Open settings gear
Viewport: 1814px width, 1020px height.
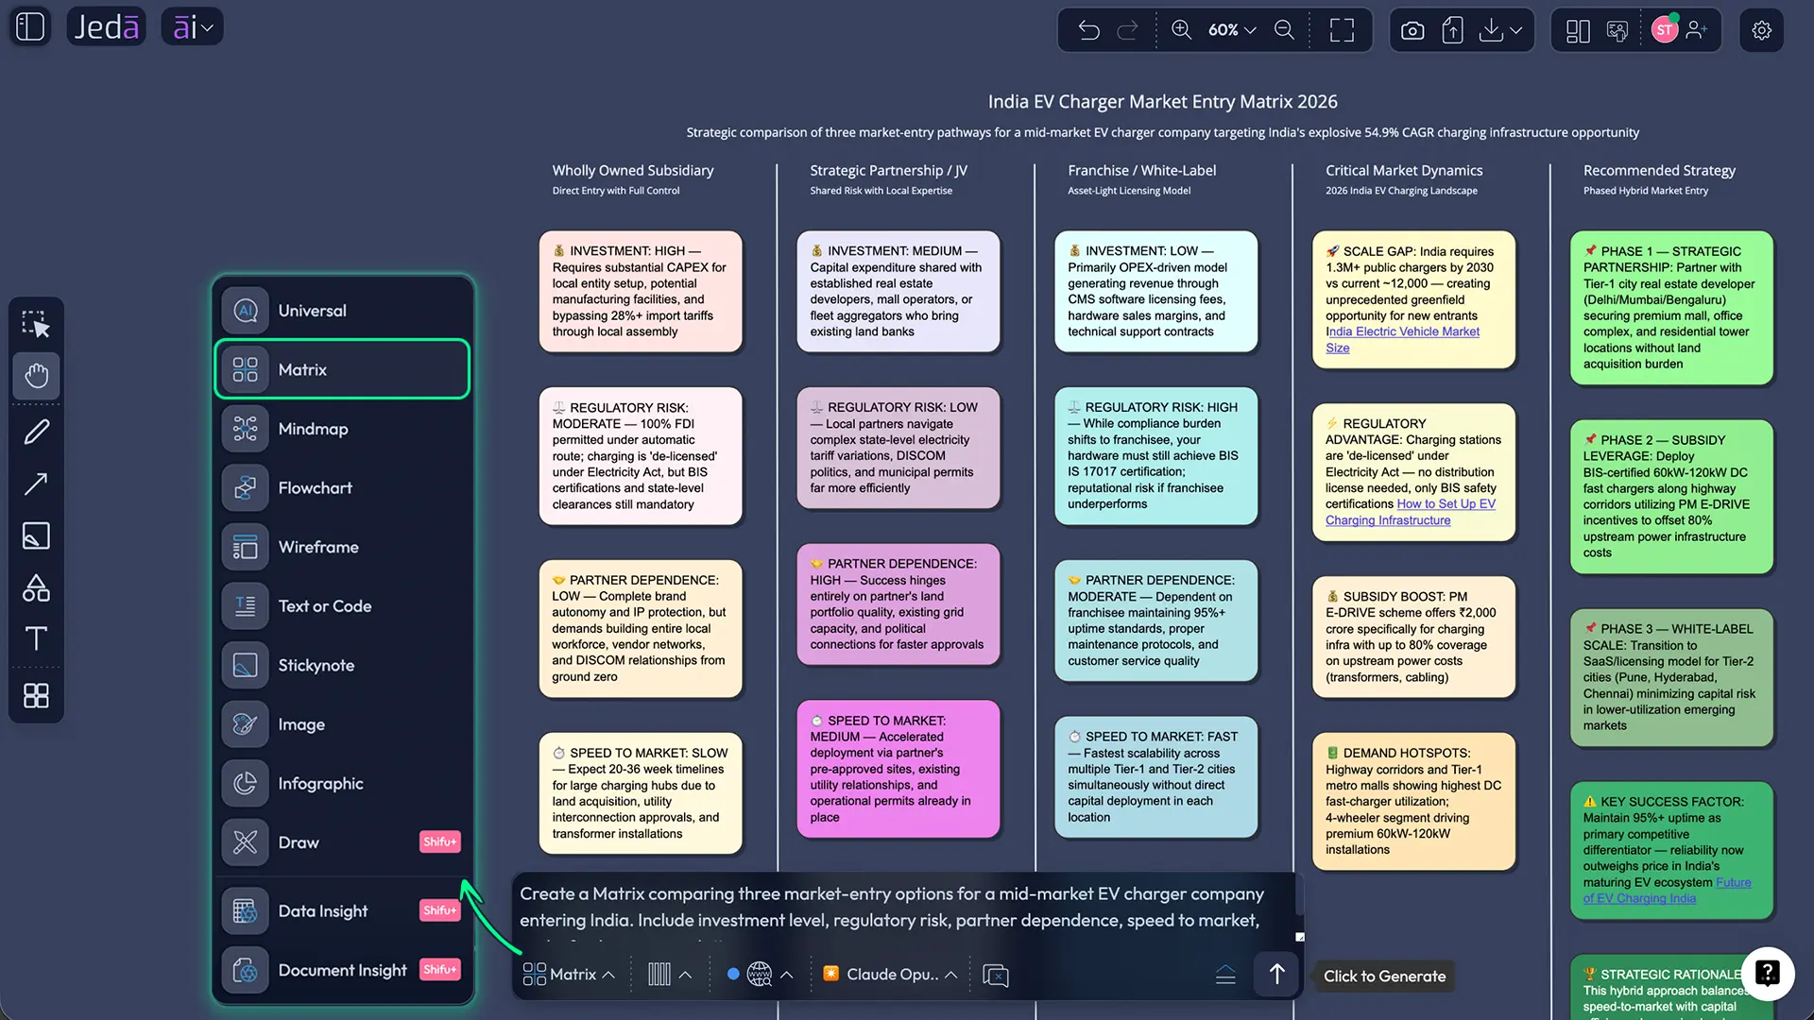point(1761,30)
